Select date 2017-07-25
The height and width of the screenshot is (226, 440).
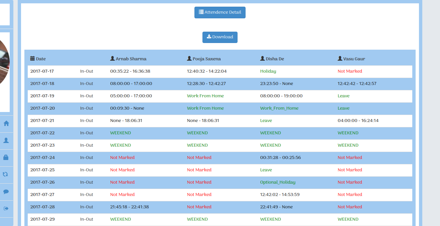(42, 170)
